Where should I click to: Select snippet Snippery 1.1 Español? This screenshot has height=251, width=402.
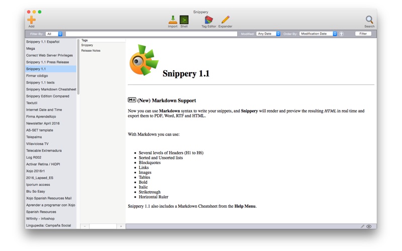coord(51,42)
